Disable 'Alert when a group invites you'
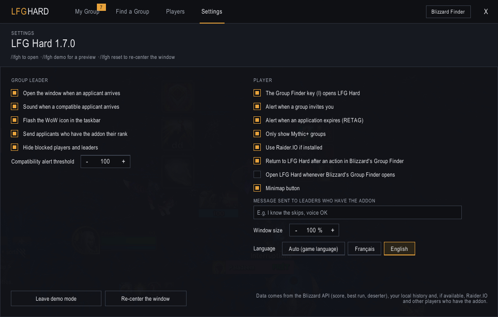 [257, 106]
